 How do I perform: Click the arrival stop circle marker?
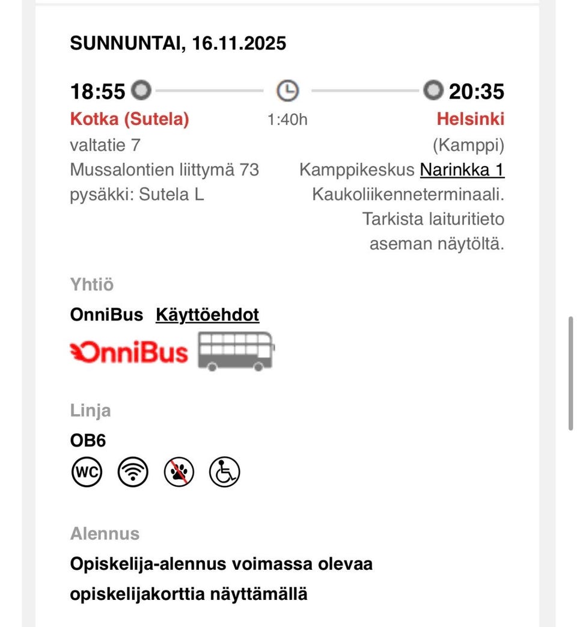point(432,91)
